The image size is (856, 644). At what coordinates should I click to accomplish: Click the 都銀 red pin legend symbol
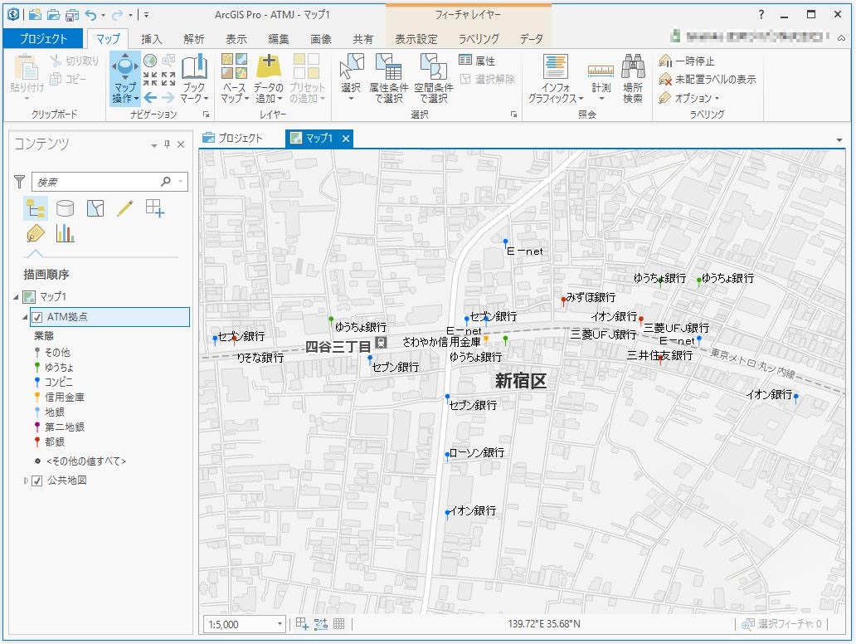point(37,442)
